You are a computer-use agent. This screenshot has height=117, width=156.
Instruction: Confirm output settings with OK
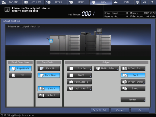click(140, 110)
